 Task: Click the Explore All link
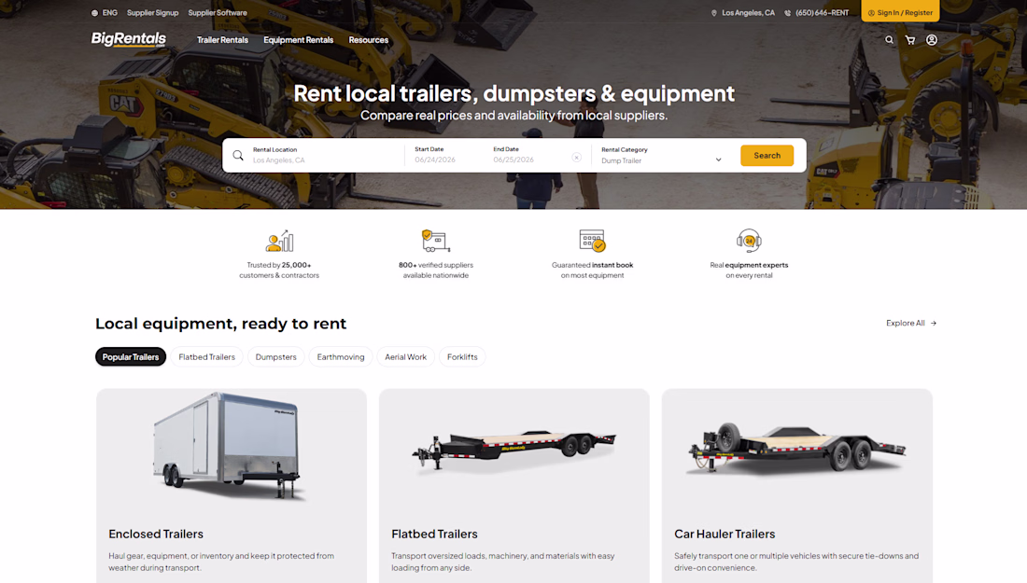(911, 323)
